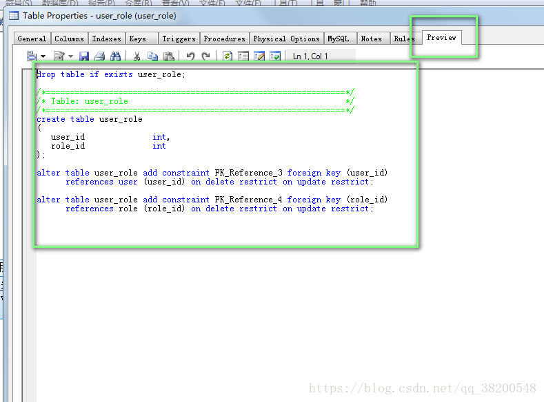Print the SQL preview
The height and width of the screenshot is (402, 544).
click(99, 56)
